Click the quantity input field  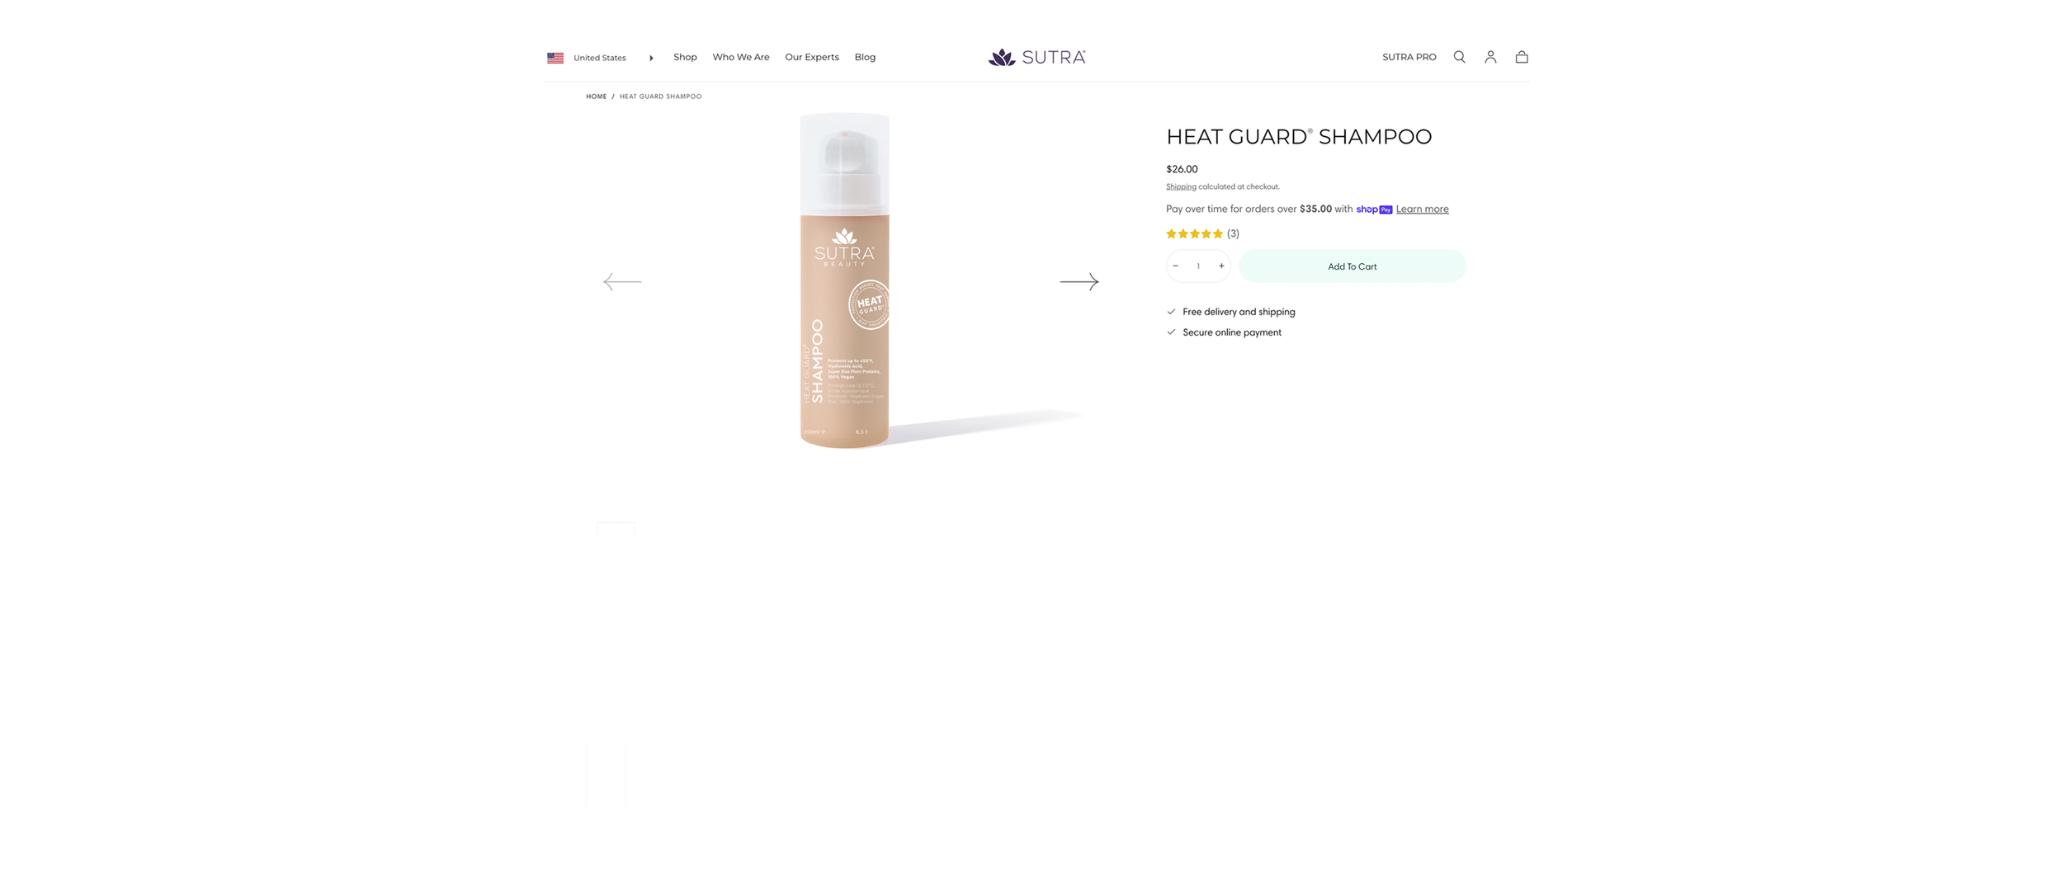tap(1198, 266)
